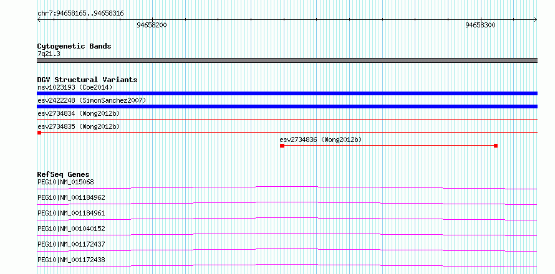Click the blue bar of nsv1023193
The width and height of the screenshot is (555, 274).
(x=287, y=93)
